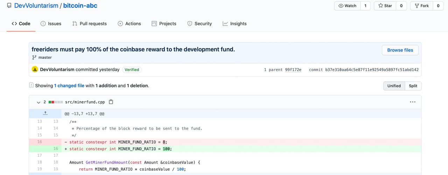This screenshot has height=175, width=448.
Task: Click the fork icon
Action: point(416,6)
